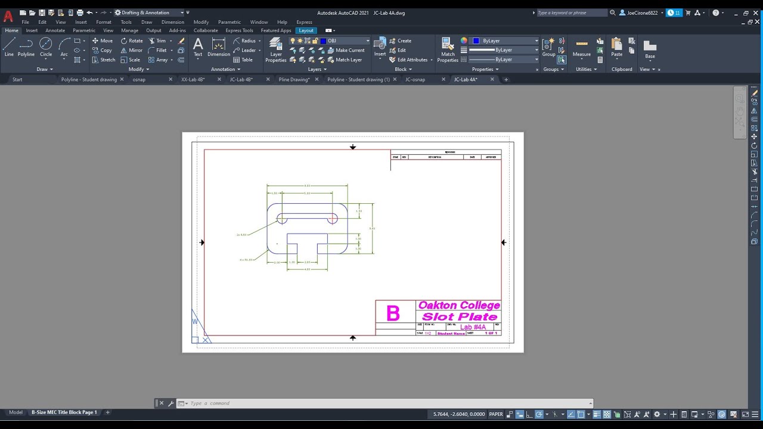Select the Dimension tool

pyautogui.click(x=219, y=47)
